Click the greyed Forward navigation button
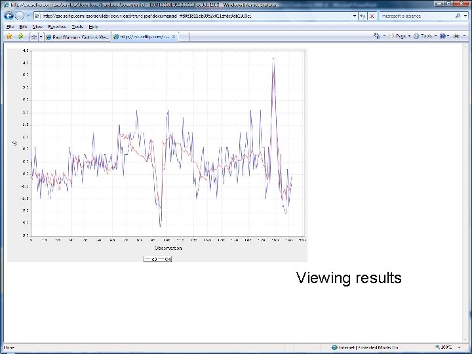 tap(20, 16)
